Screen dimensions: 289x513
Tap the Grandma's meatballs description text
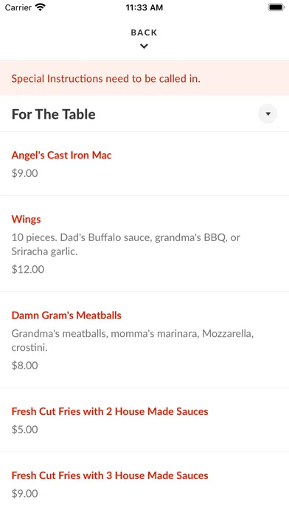(x=133, y=341)
